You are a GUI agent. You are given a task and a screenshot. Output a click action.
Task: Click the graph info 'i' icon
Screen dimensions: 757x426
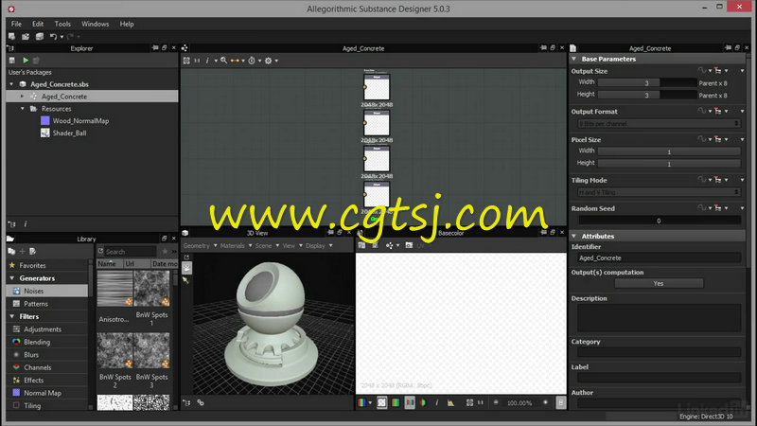pyautogui.click(x=207, y=61)
